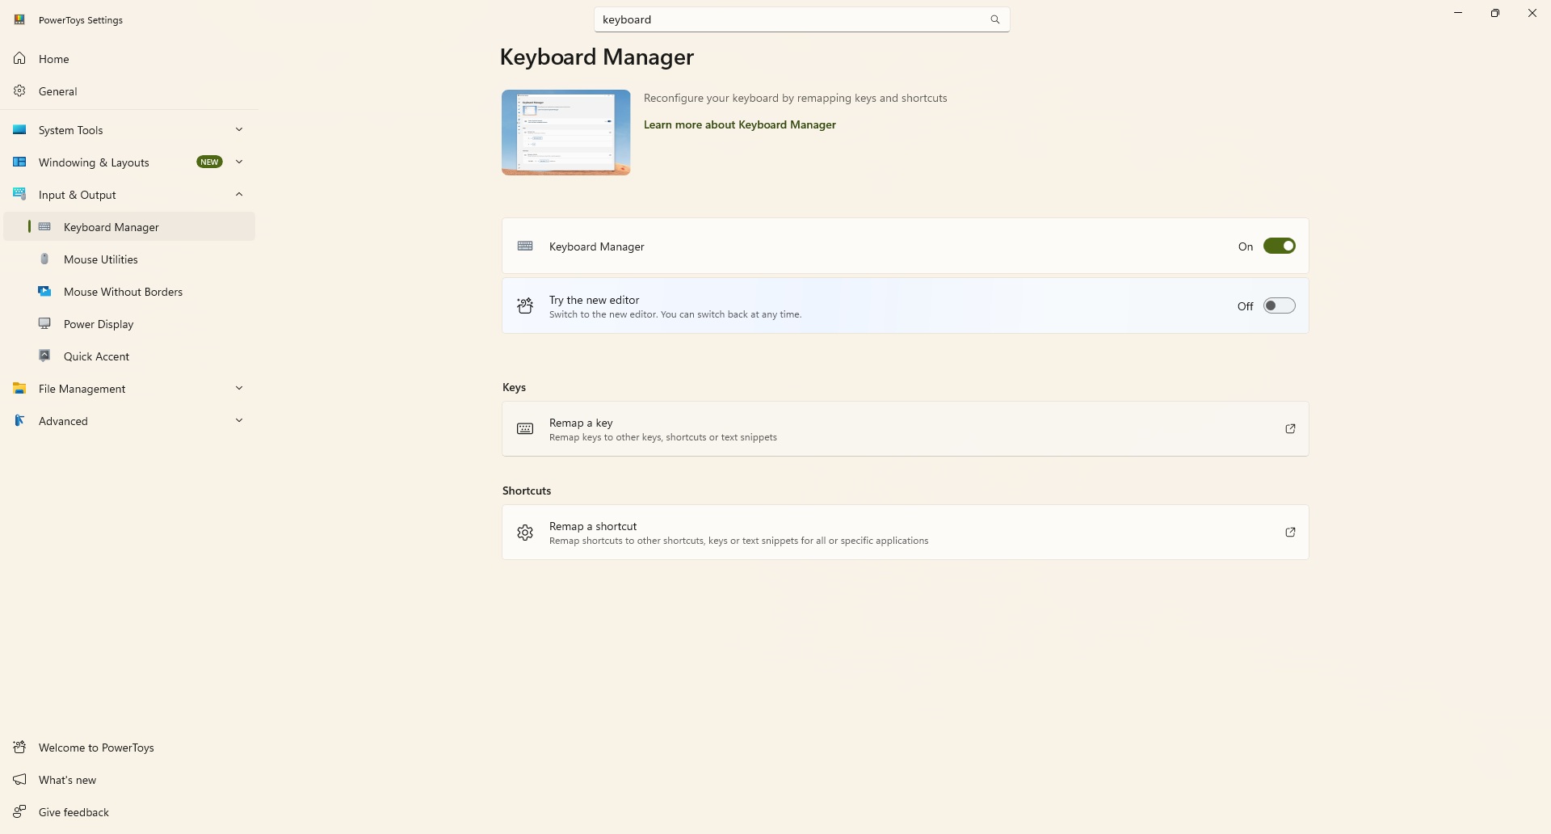The height and width of the screenshot is (834, 1551).
Task: Click 'Remap shortcuts to other shortcuts' description
Action: point(739,541)
